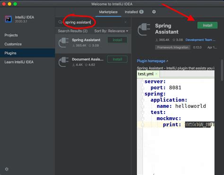
Task: Click the 3.08 rating in details
Action: click(x=178, y=40)
